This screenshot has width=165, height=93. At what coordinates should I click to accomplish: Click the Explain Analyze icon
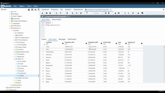click(x=119, y=13)
